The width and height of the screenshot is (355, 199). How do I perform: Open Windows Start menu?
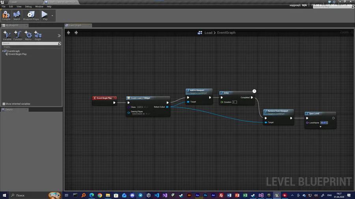click(x=4, y=195)
